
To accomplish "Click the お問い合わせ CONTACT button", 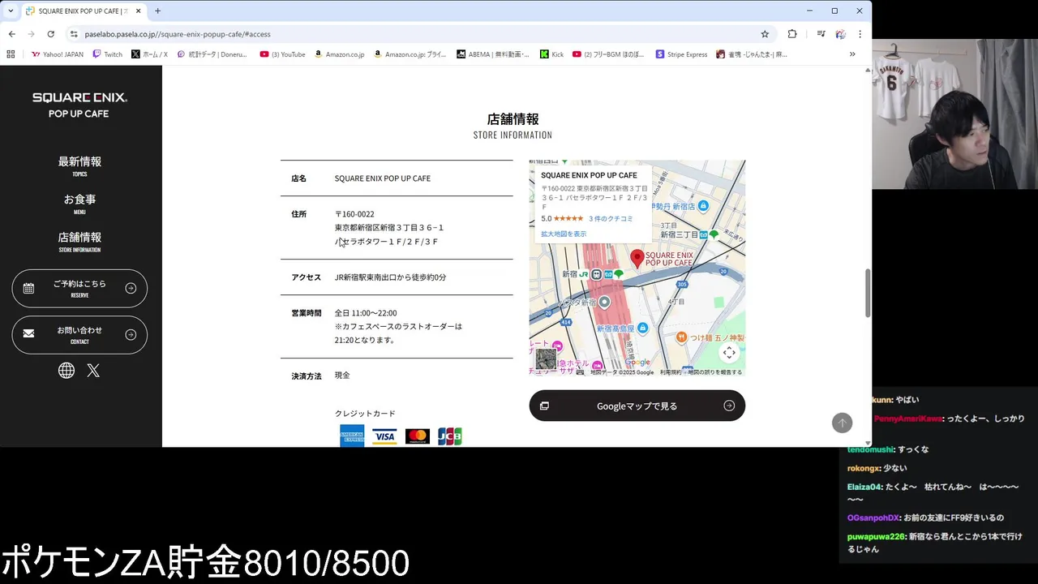I will [x=79, y=334].
